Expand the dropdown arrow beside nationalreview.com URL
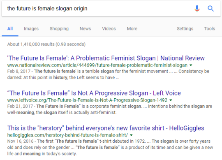Screen dimensions: 222x160 coord(191,65)
